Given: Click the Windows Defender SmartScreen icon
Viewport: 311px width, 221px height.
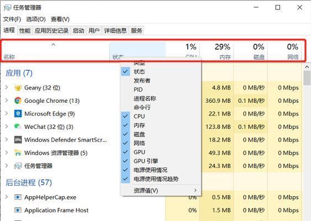Looking at the screenshot, I should click(18, 140).
